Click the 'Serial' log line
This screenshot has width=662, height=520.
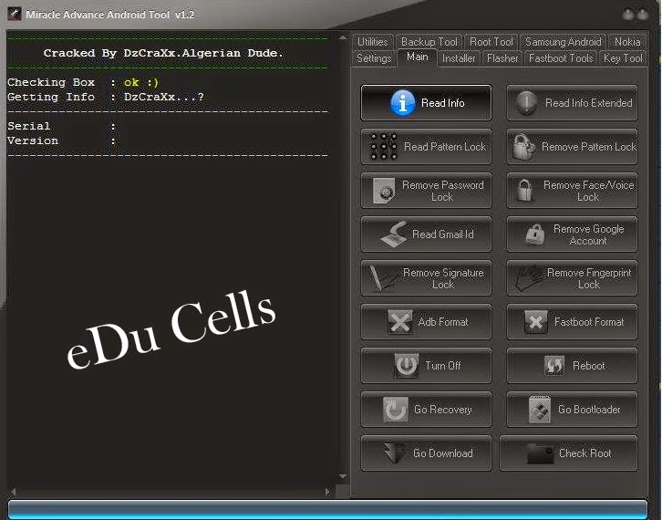pyautogui.click(x=62, y=126)
